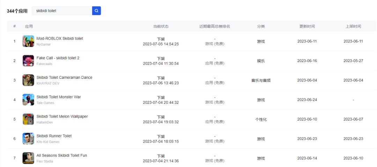Image resolution: width=377 pixels, height=167 pixels.
Task: Open the Mod-ROBLOX Skibidi toilet title link
Action: click(60, 38)
